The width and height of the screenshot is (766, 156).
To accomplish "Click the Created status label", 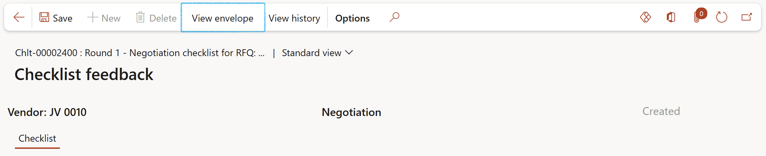I will click(661, 112).
